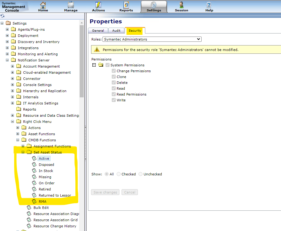Expand the Assignment Functions folder
281x231 pixels.
coord(23,146)
